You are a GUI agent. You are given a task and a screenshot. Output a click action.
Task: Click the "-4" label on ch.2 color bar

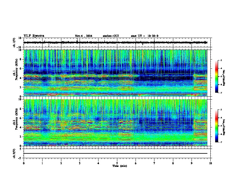pyautogui.click(x=221, y=118)
